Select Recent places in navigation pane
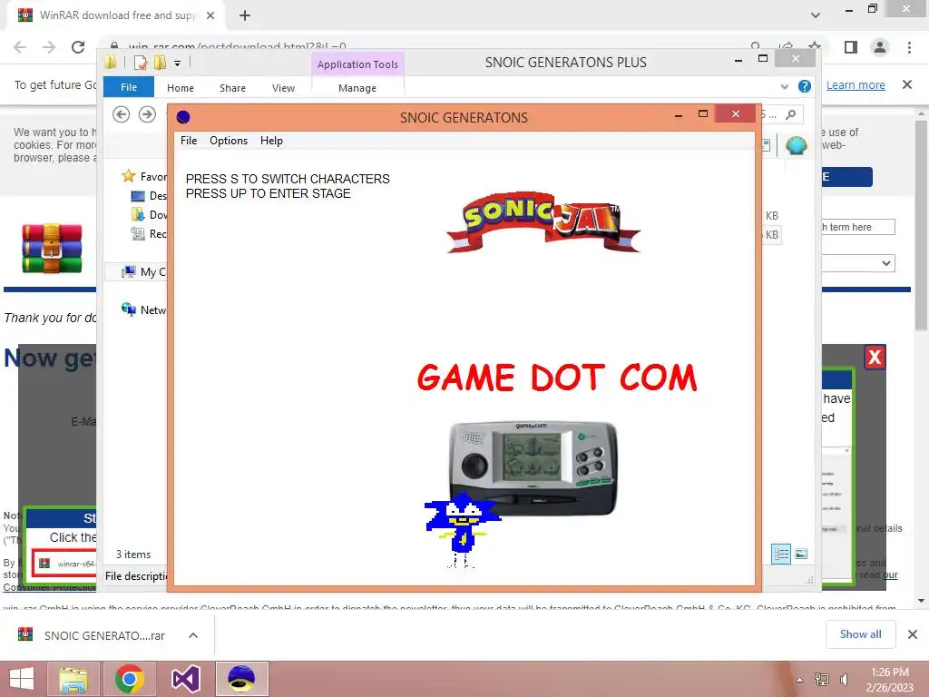Screen dimensions: 929x697 150,233
